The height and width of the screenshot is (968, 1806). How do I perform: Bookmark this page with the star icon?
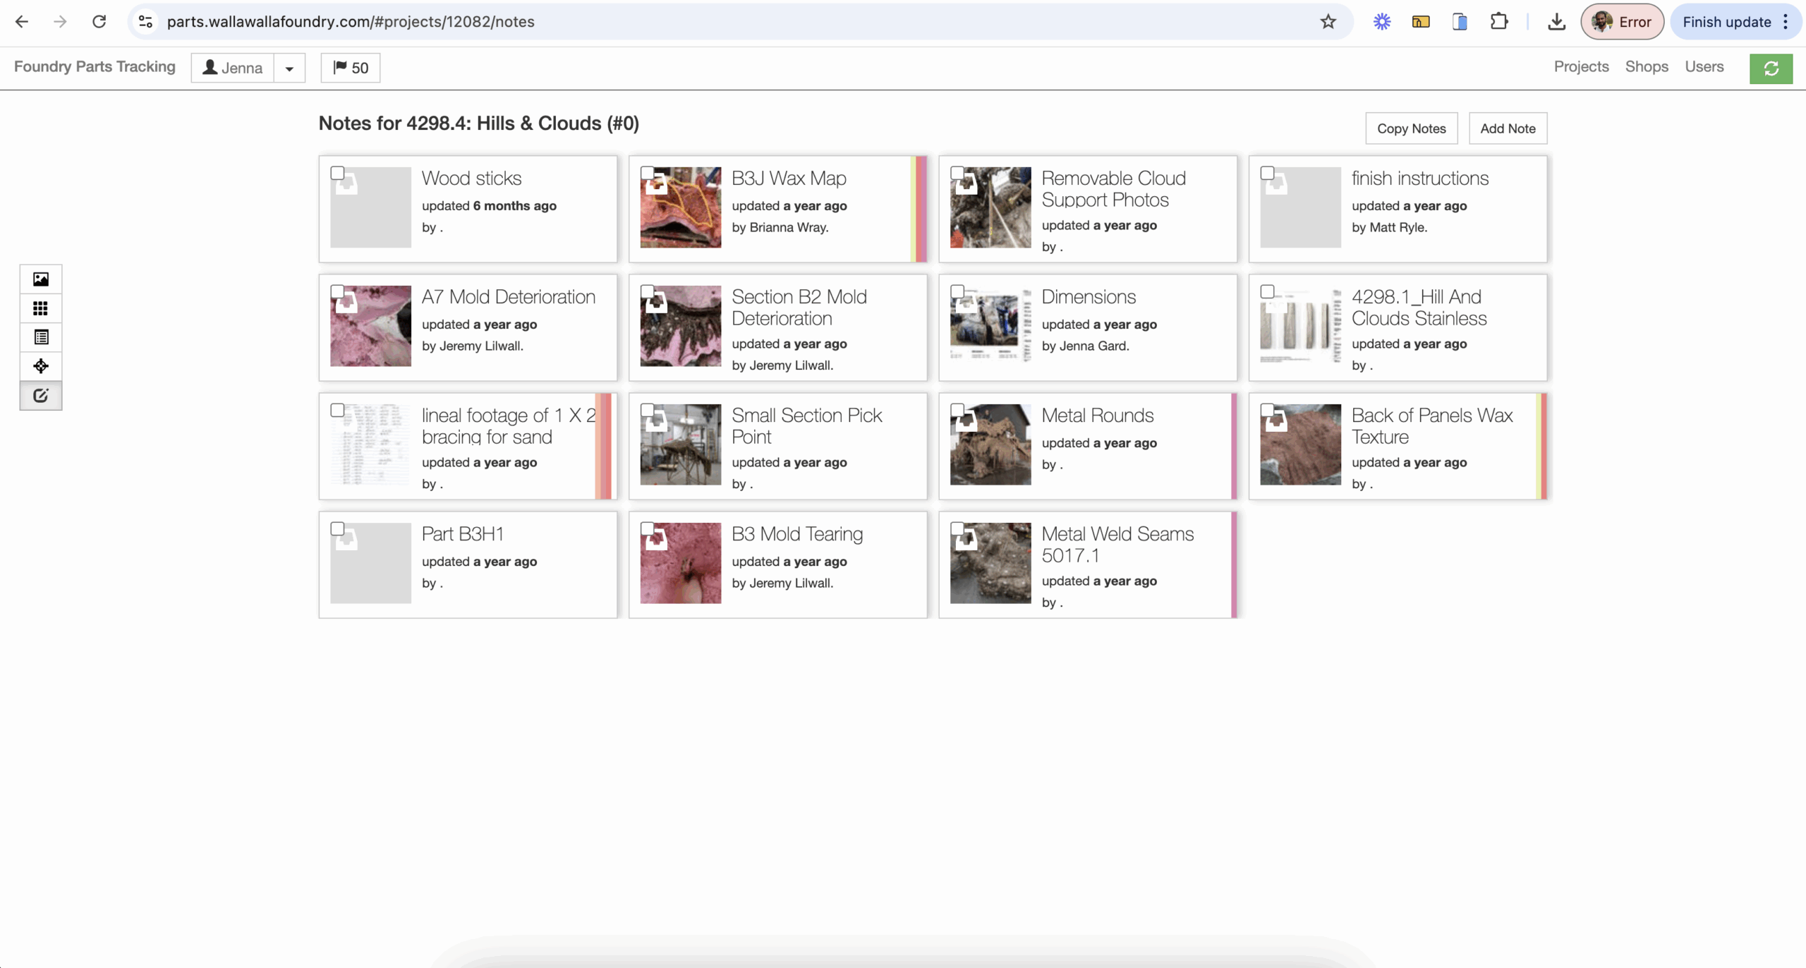point(1328,22)
